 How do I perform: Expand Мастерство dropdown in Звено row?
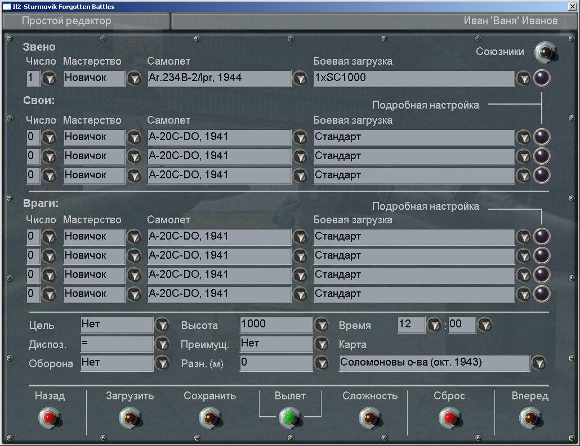pos(134,79)
